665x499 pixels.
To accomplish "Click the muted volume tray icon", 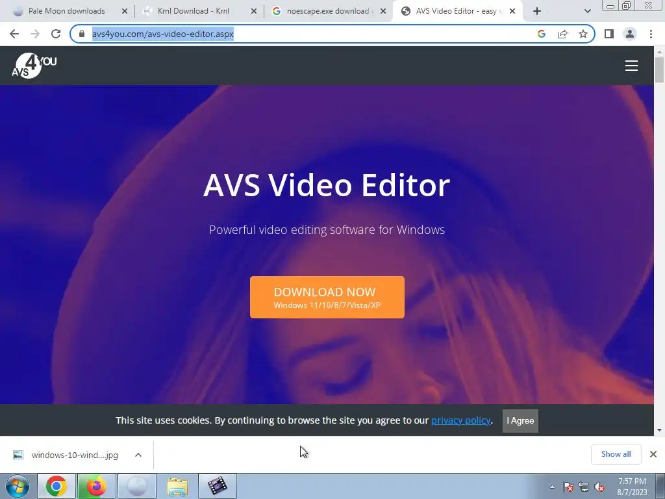I will click(x=599, y=487).
